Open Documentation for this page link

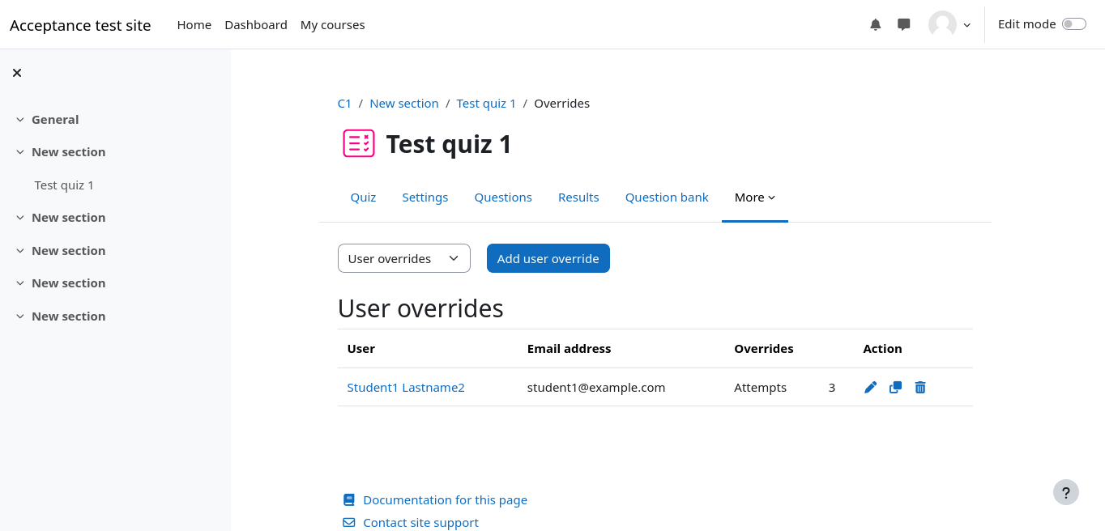[445, 500]
